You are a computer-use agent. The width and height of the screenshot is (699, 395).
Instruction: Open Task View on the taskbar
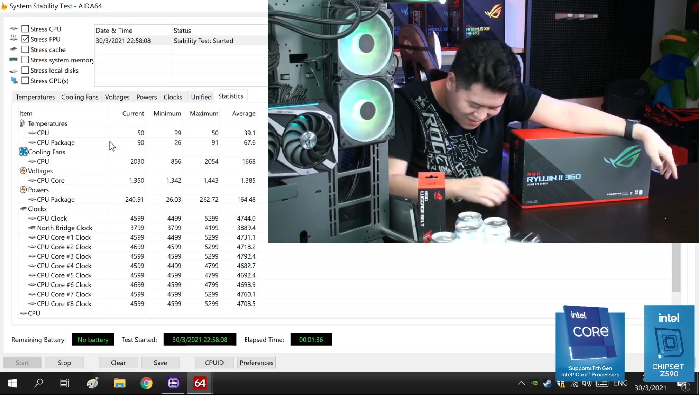point(65,383)
